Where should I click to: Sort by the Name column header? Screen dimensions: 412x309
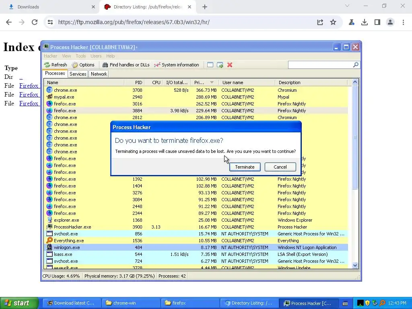(84, 82)
